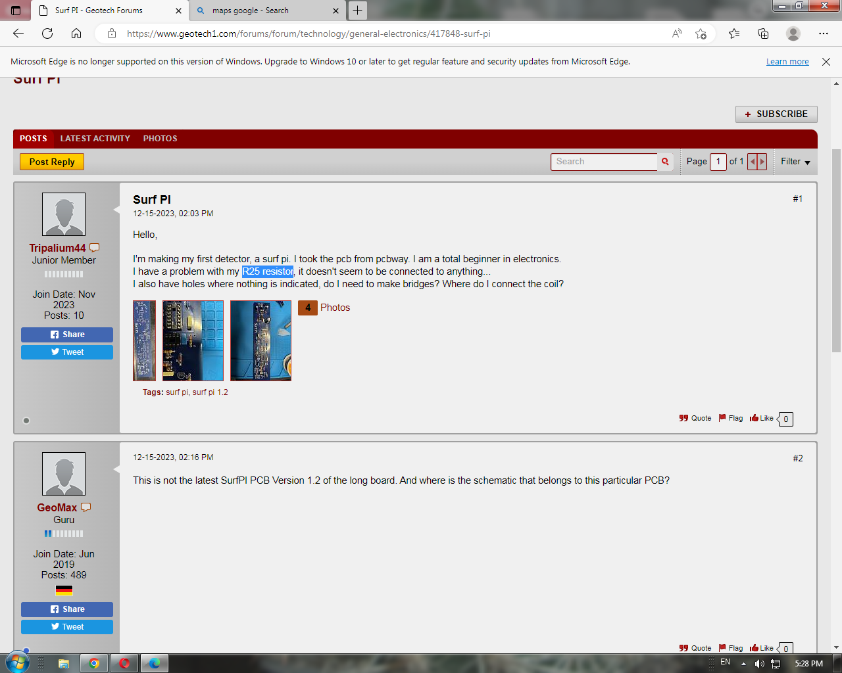
Task: Click the forum search magnifier button
Action: [x=665, y=162]
